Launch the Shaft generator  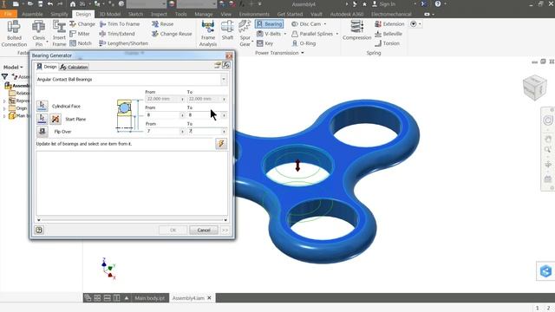click(x=227, y=30)
